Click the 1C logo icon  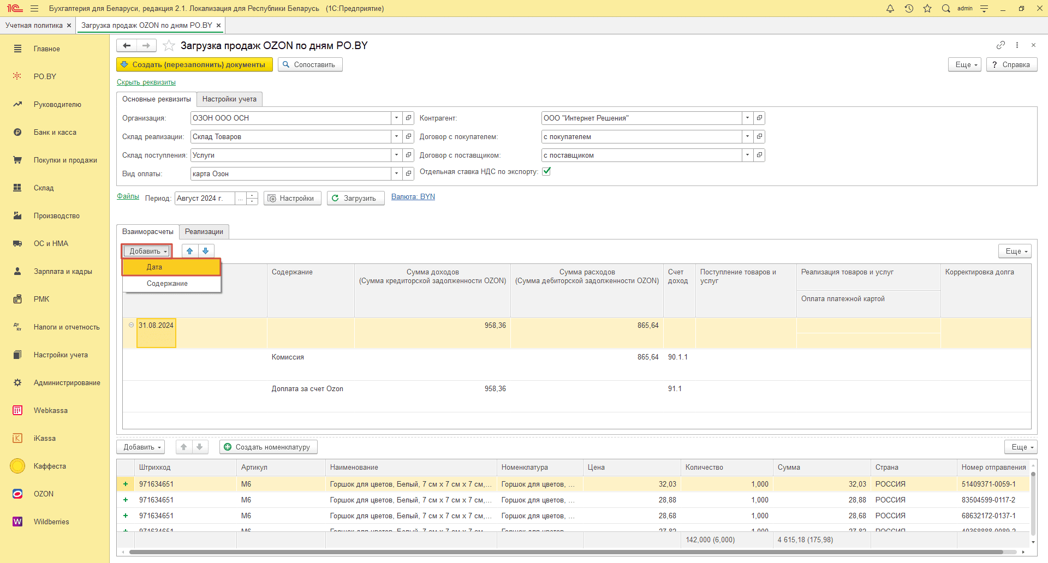[15, 8]
